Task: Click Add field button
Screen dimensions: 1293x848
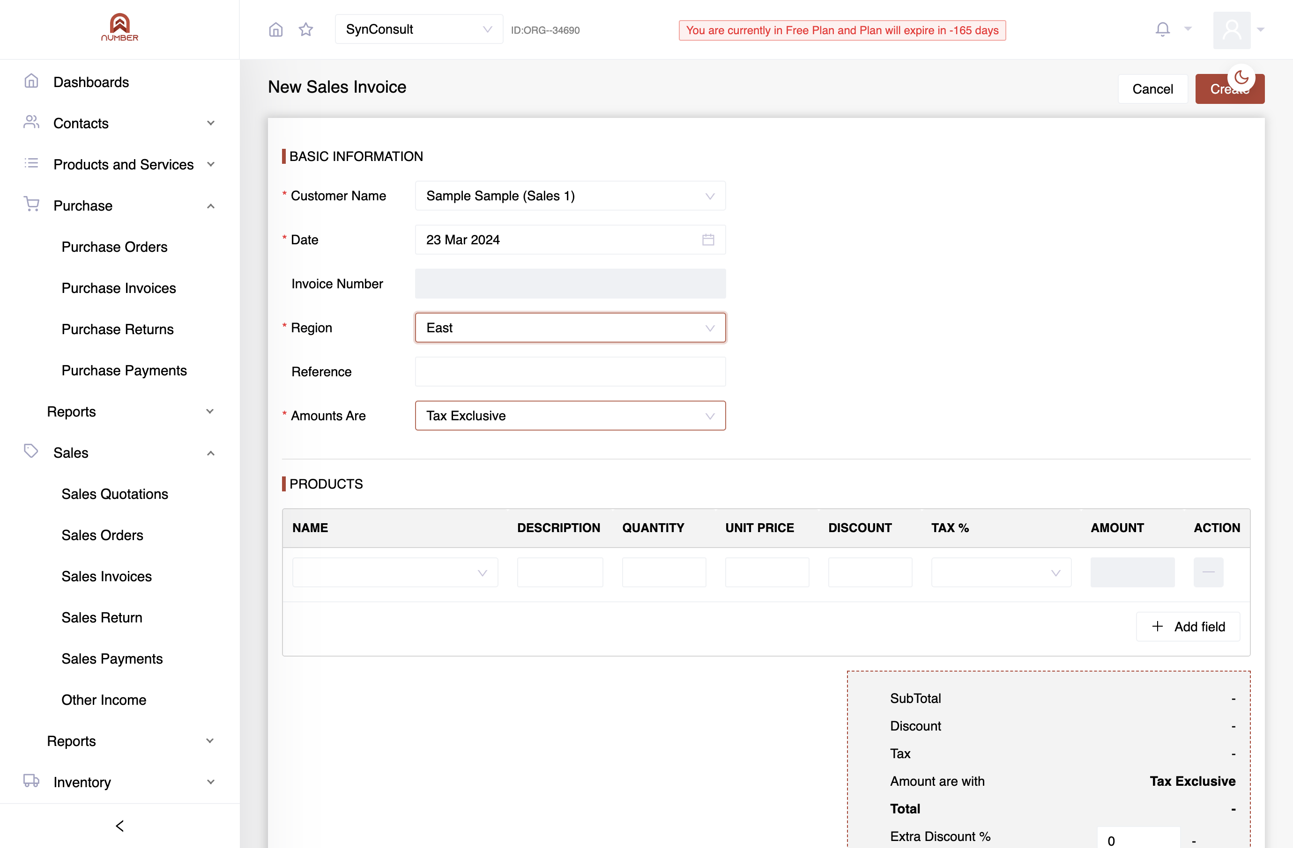Action: 1188,627
